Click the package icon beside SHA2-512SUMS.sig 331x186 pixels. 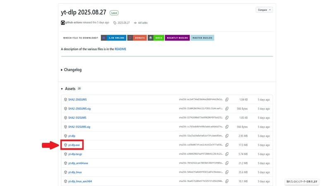click(x=65, y=127)
